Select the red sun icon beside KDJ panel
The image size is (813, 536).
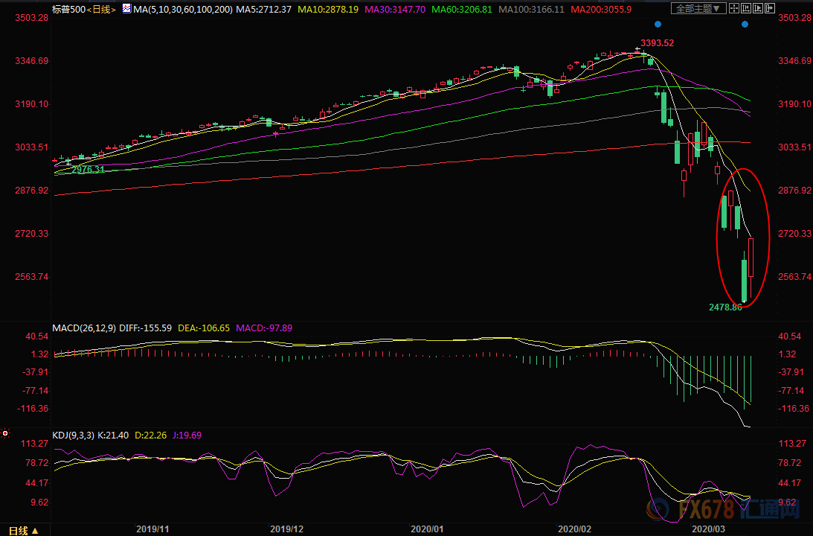point(5,433)
